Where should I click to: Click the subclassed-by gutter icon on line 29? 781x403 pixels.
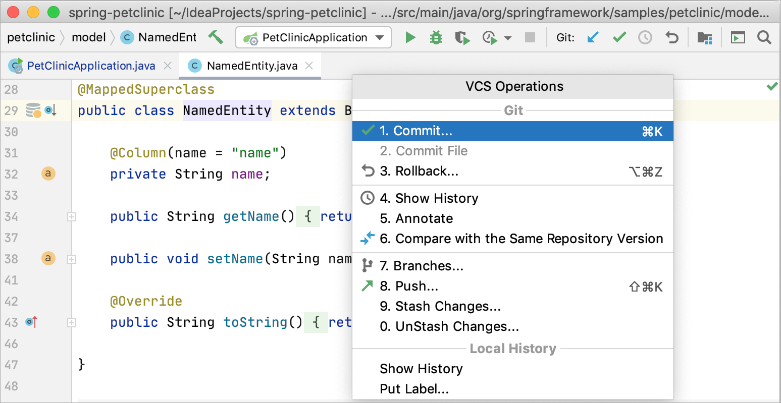(50, 110)
